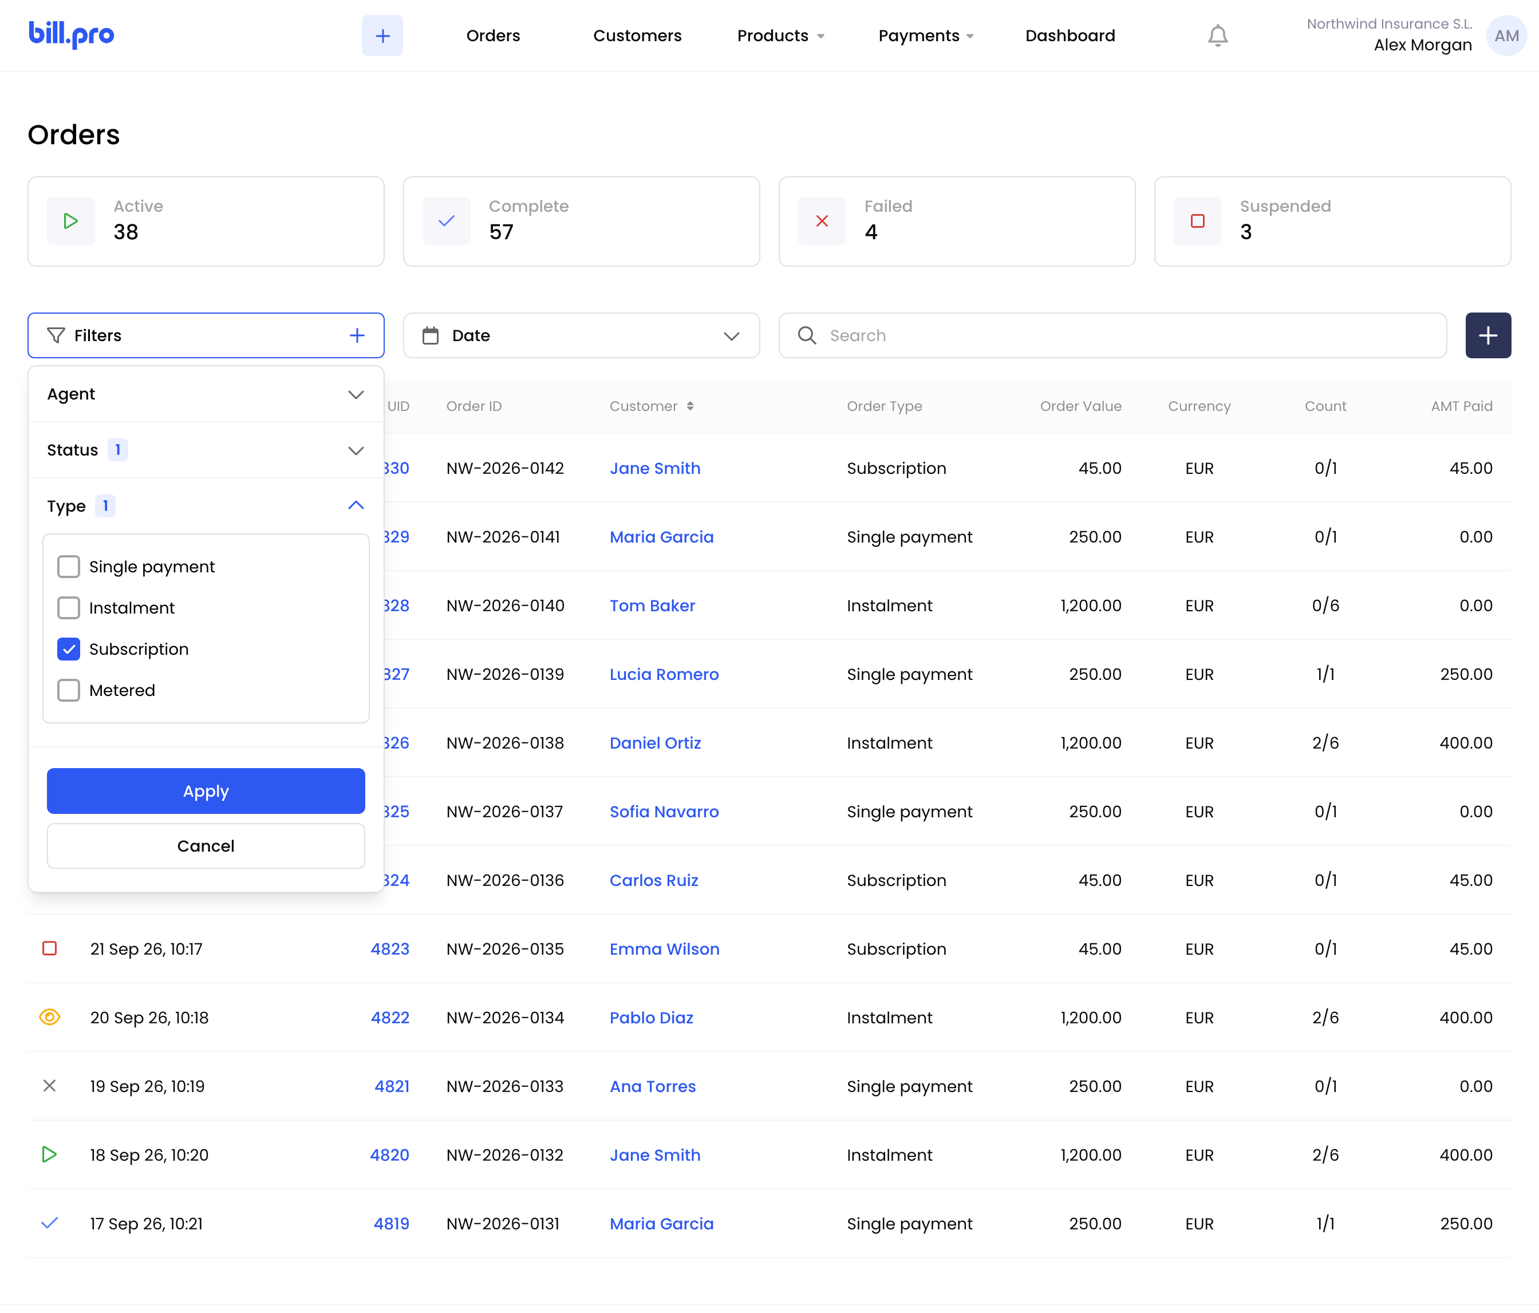The height and width of the screenshot is (1313, 1539).
Task: Open the AM user avatar
Action: [1506, 35]
